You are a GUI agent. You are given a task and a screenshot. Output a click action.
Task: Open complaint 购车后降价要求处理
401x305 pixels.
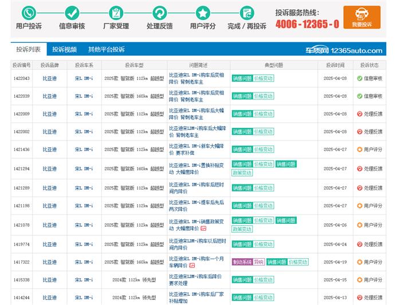click(195, 280)
